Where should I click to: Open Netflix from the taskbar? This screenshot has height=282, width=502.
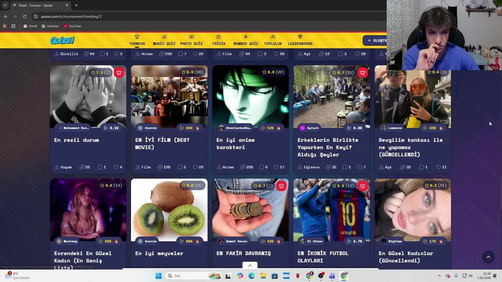(x=298, y=276)
